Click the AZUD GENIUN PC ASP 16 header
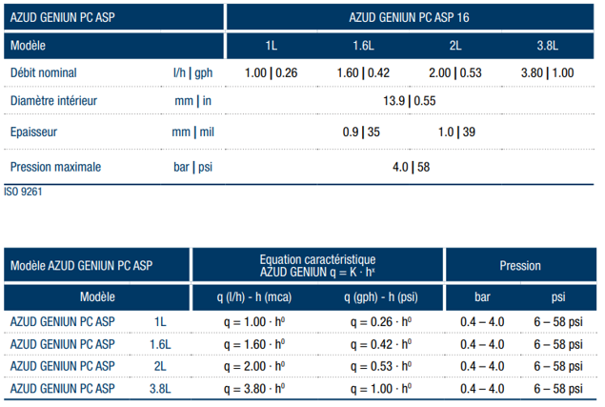This screenshot has height=407, width=605. point(409,17)
